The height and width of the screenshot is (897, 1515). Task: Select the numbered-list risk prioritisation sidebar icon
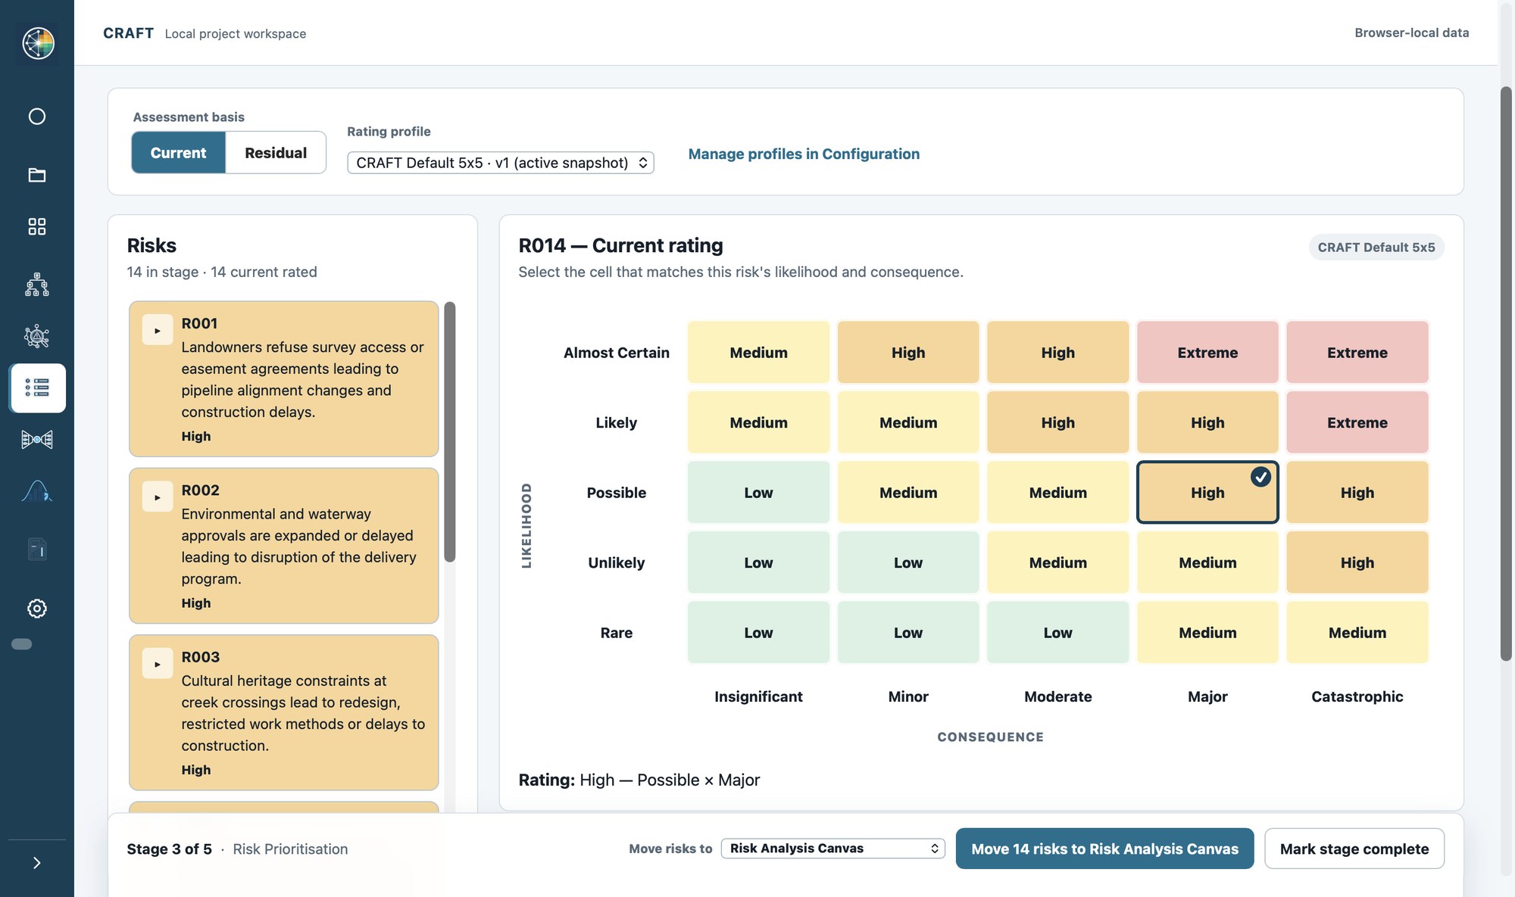[x=38, y=388]
